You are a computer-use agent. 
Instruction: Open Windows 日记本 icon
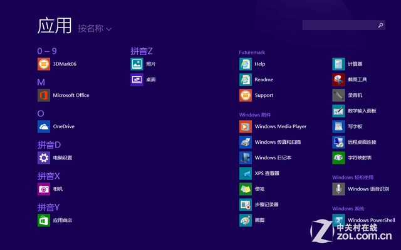click(246, 157)
